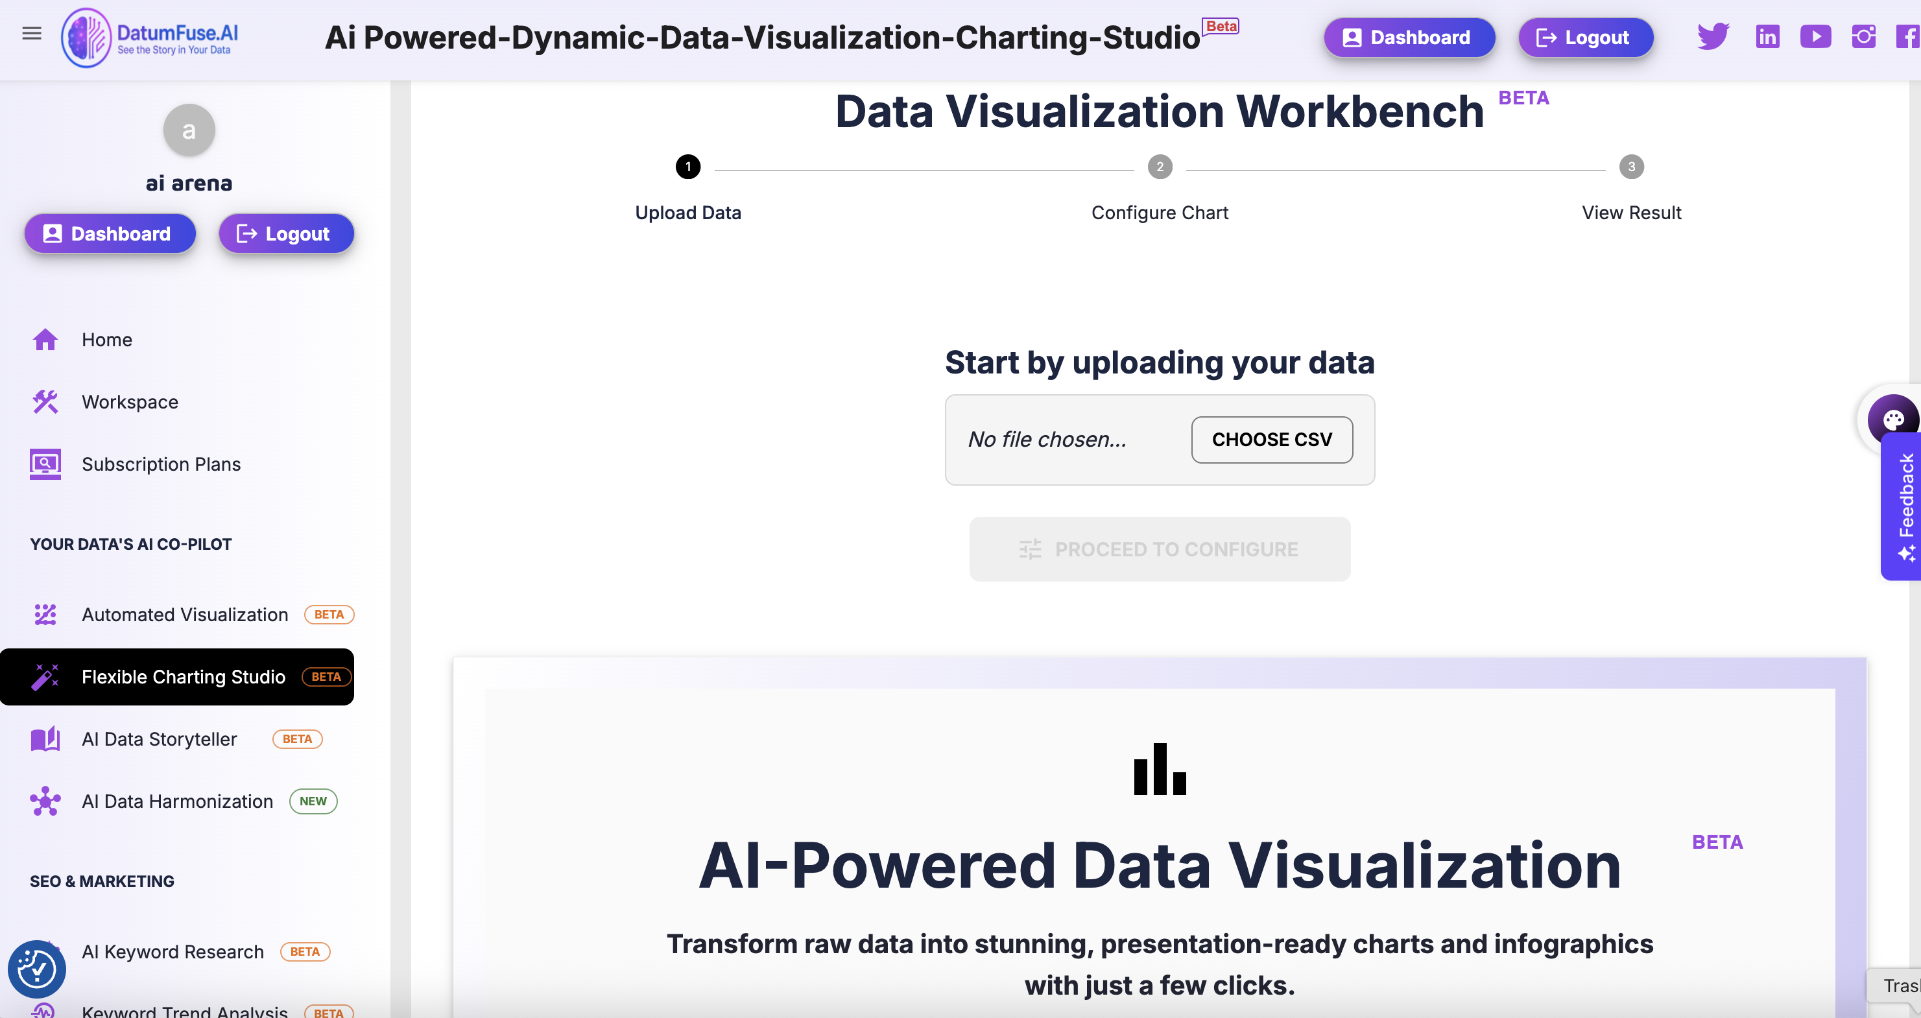The height and width of the screenshot is (1018, 1921).
Task: Open the YouTube social icon
Action: click(x=1815, y=36)
